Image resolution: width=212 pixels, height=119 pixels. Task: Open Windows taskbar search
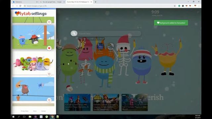tap(19, 117)
